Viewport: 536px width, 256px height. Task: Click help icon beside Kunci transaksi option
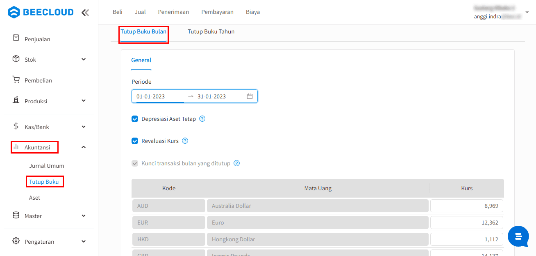[x=236, y=163]
